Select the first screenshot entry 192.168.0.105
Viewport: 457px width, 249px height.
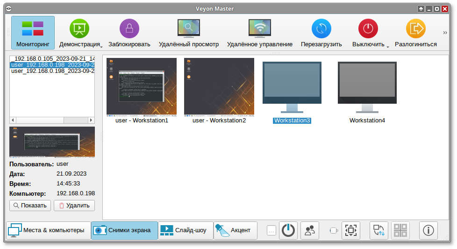pyautogui.click(x=52, y=59)
